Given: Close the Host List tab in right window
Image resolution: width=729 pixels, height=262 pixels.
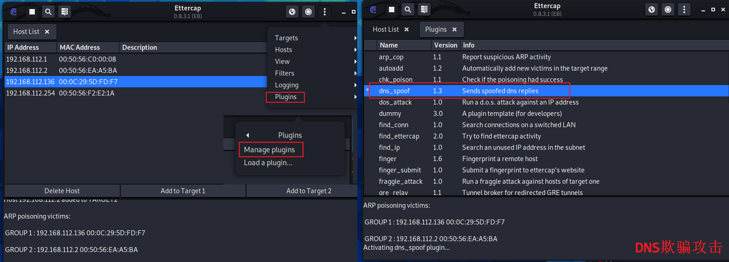Looking at the screenshot, I should 407,29.
